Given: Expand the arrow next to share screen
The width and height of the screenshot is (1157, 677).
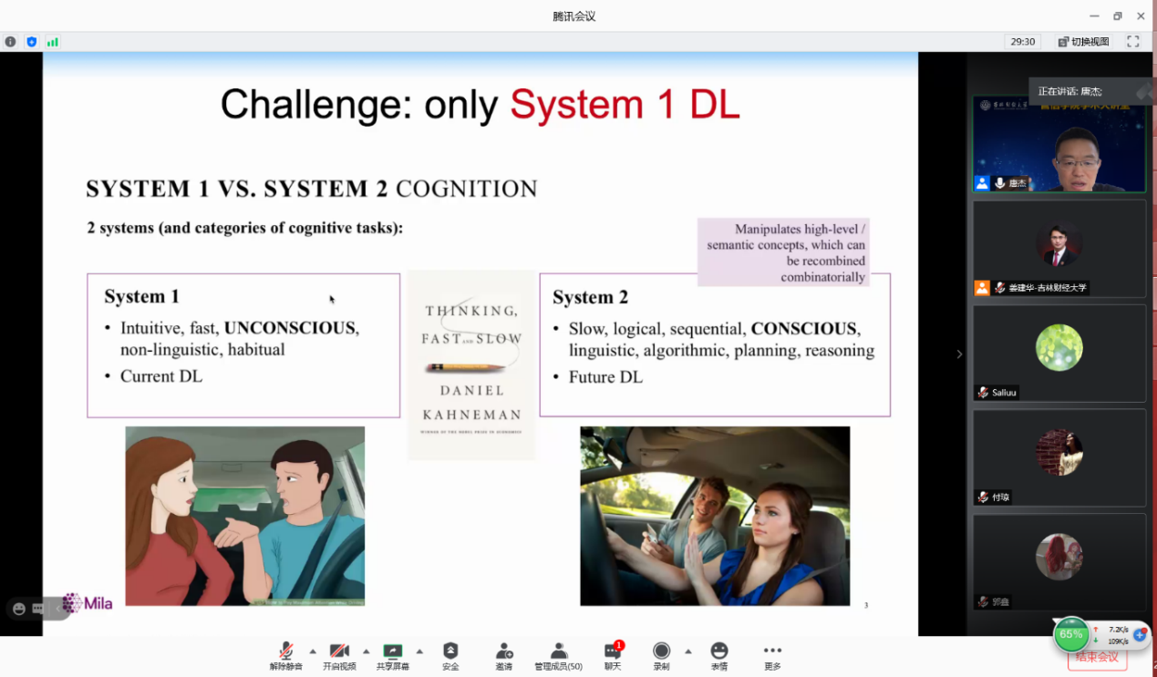Looking at the screenshot, I should [x=419, y=651].
